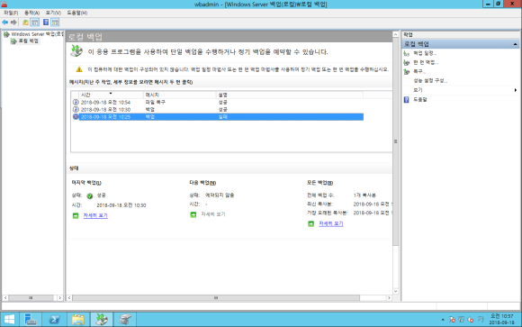Select the 10:30 백업 성공 message row
Screen dimensions: 522x327
coord(218,109)
